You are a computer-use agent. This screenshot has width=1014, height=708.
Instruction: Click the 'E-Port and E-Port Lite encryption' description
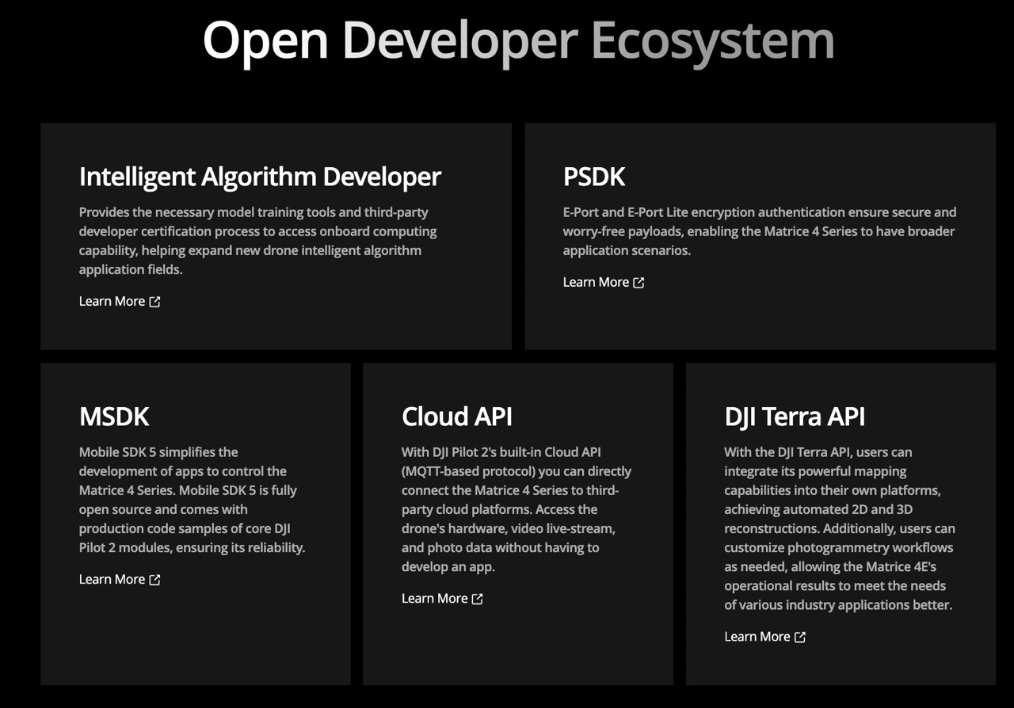760,231
